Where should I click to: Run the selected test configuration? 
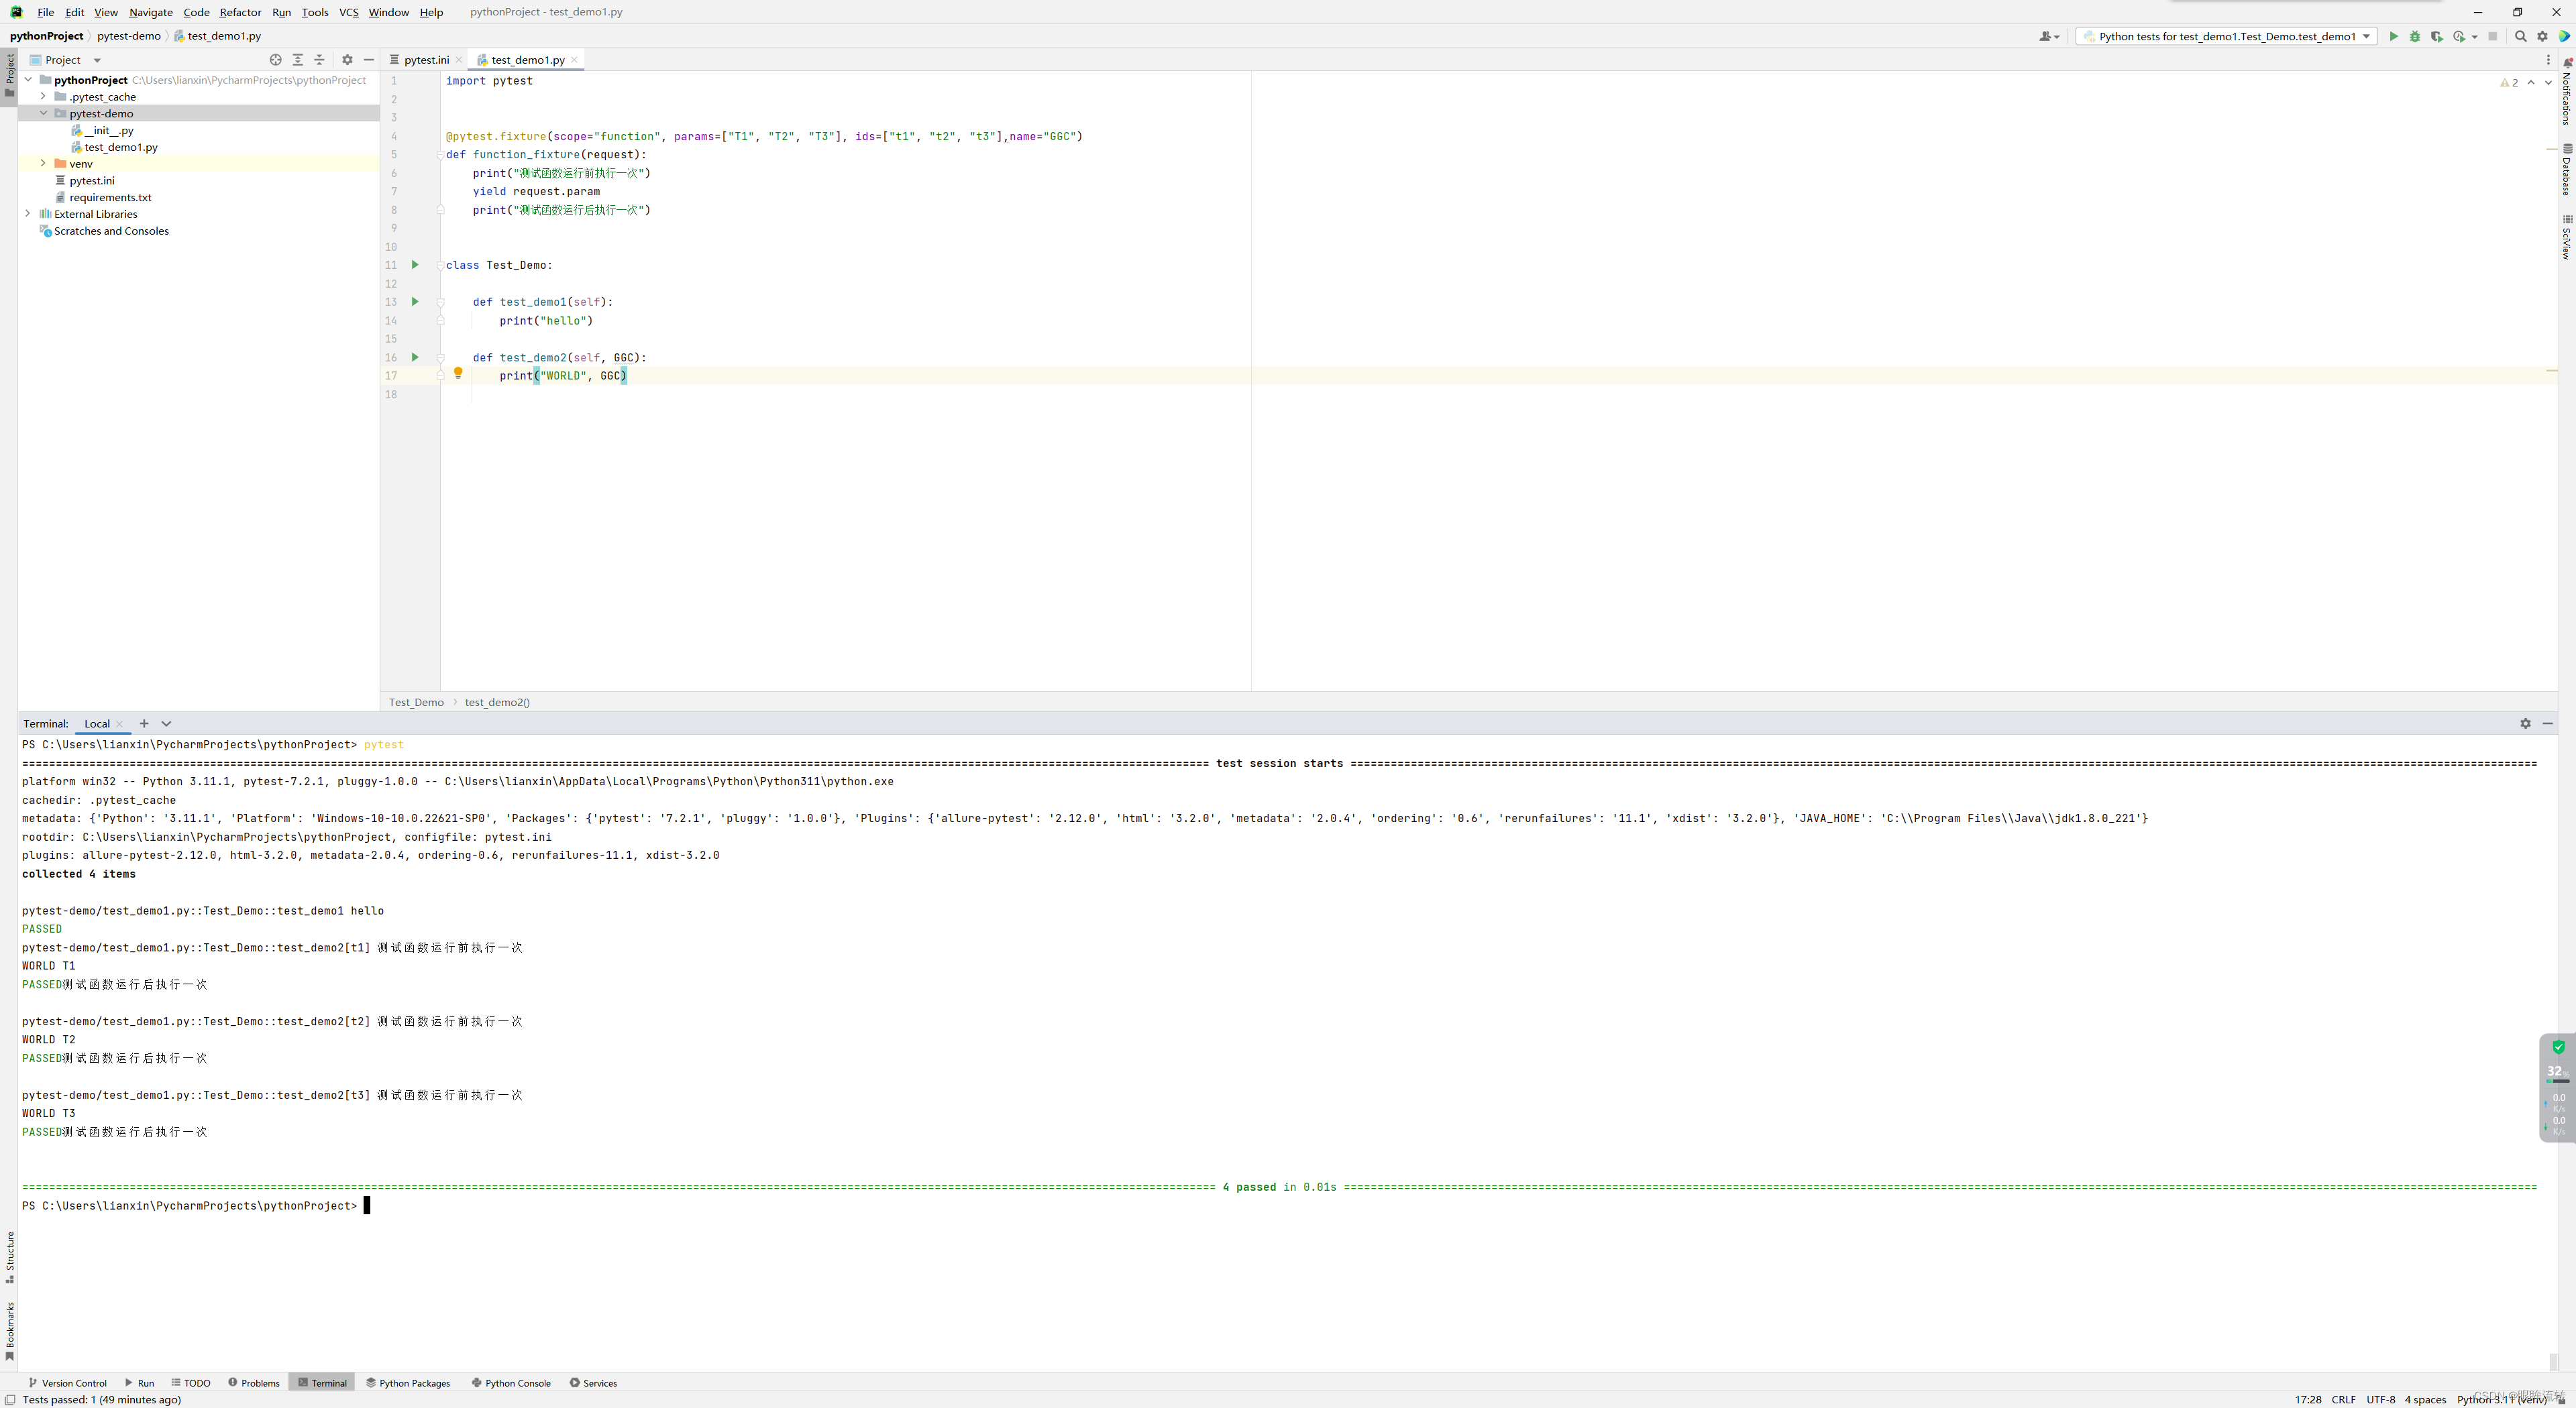(2393, 36)
